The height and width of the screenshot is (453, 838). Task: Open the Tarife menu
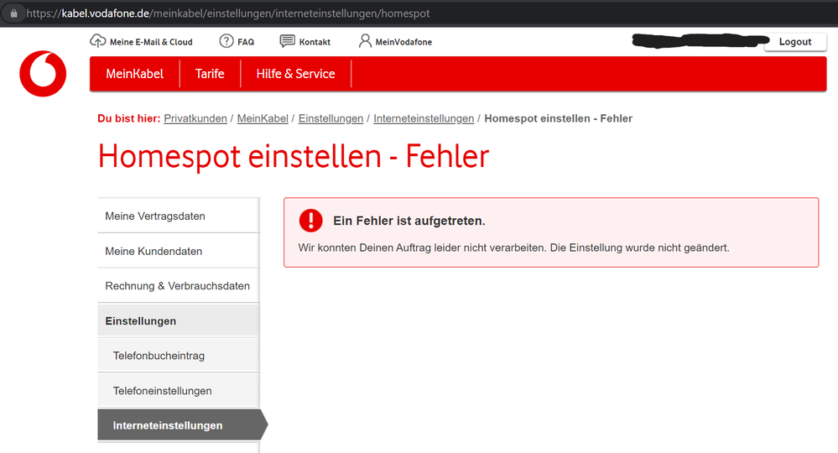click(x=210, y=74)
